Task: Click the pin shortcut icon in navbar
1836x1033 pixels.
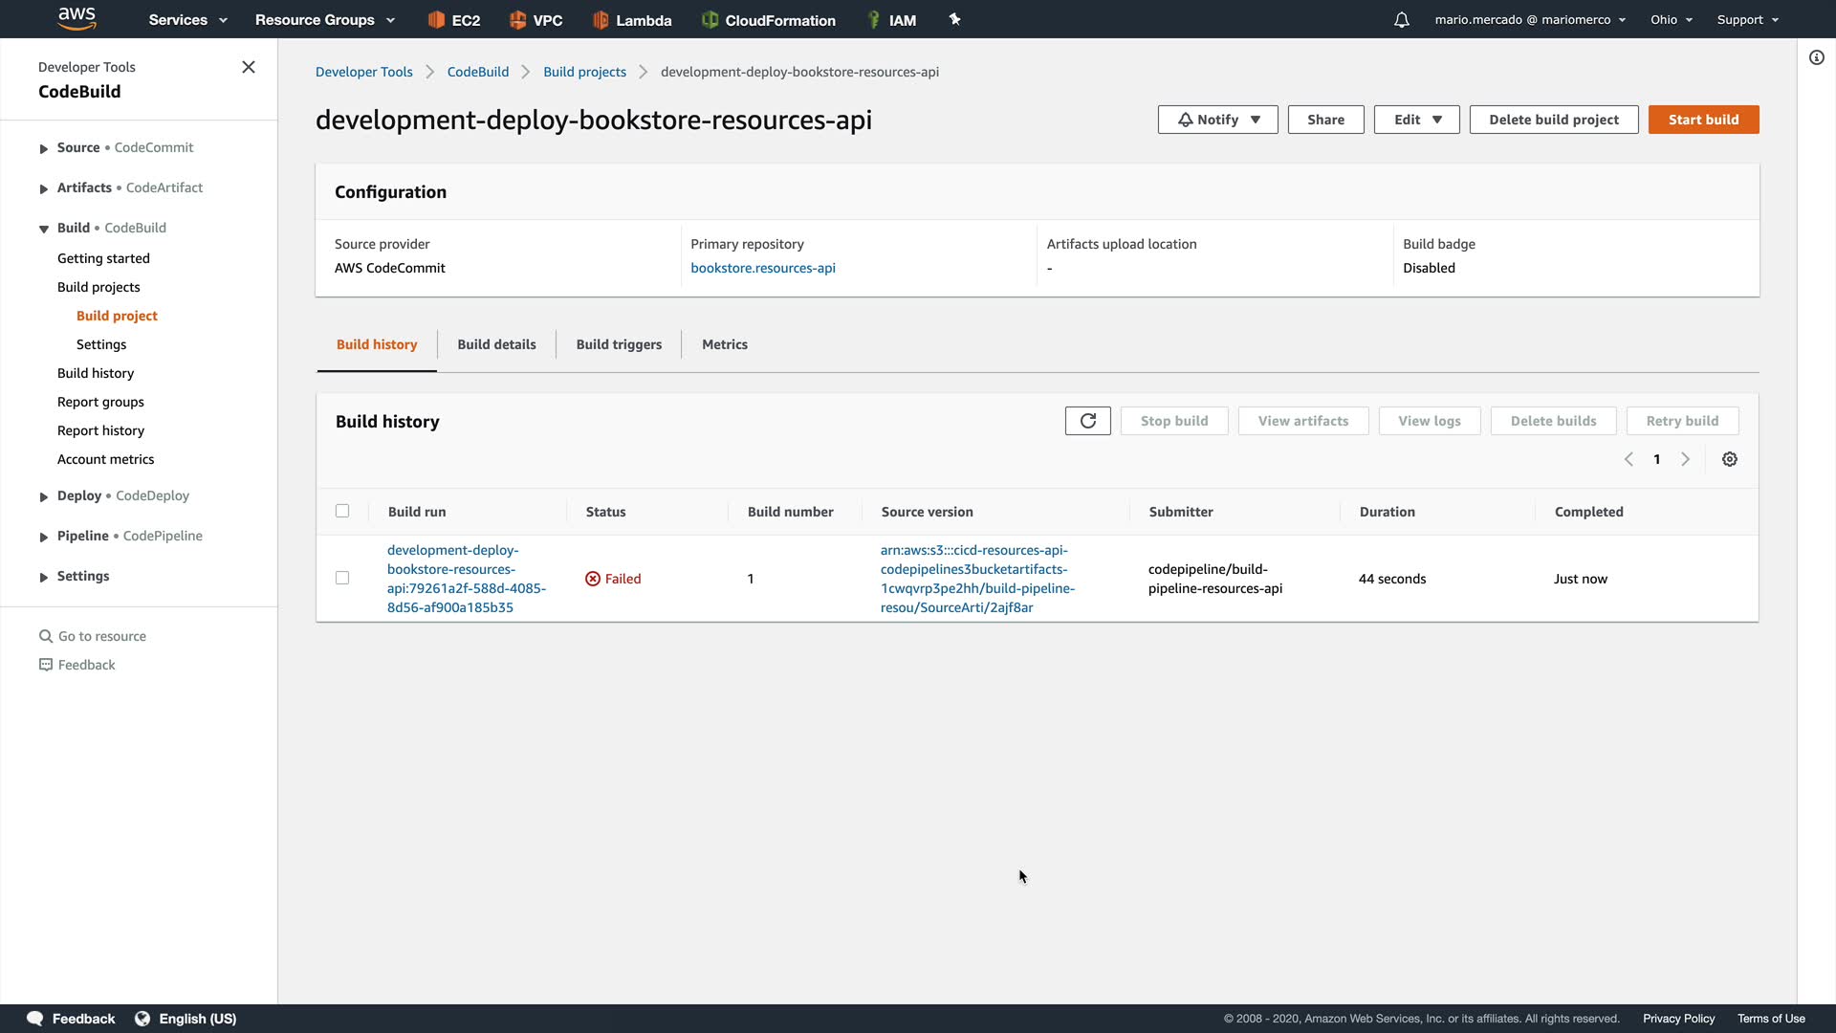Action: coord(954,19)
